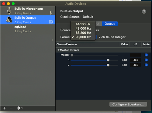This screenshot has width=152, height=113.
Task: Add a new device with plus icon
Action: [x=5, y=108]
